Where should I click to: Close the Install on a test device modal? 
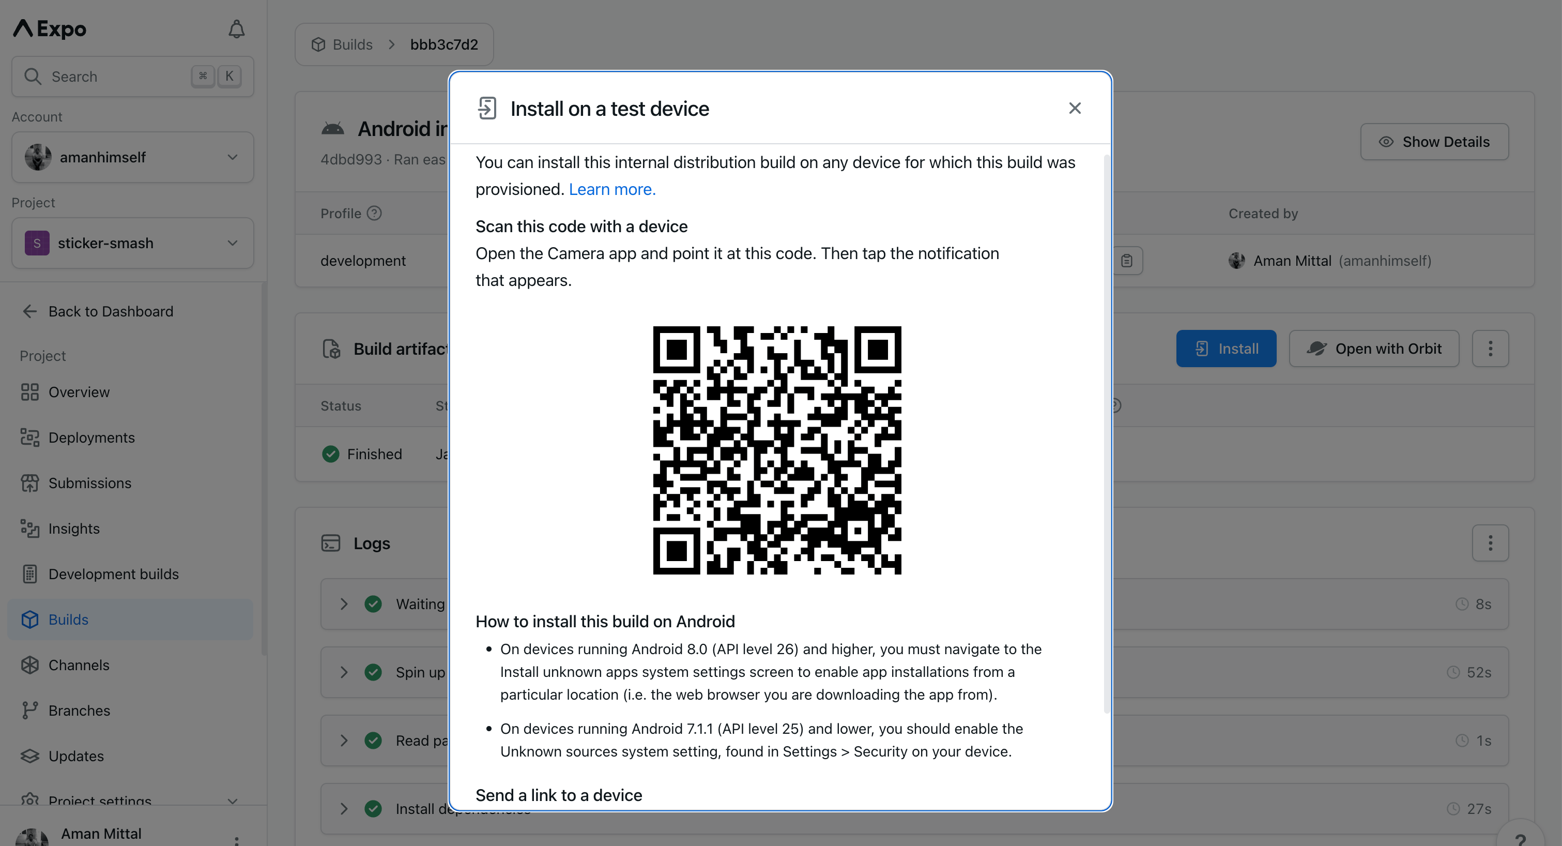click(x=1074, y=109)
